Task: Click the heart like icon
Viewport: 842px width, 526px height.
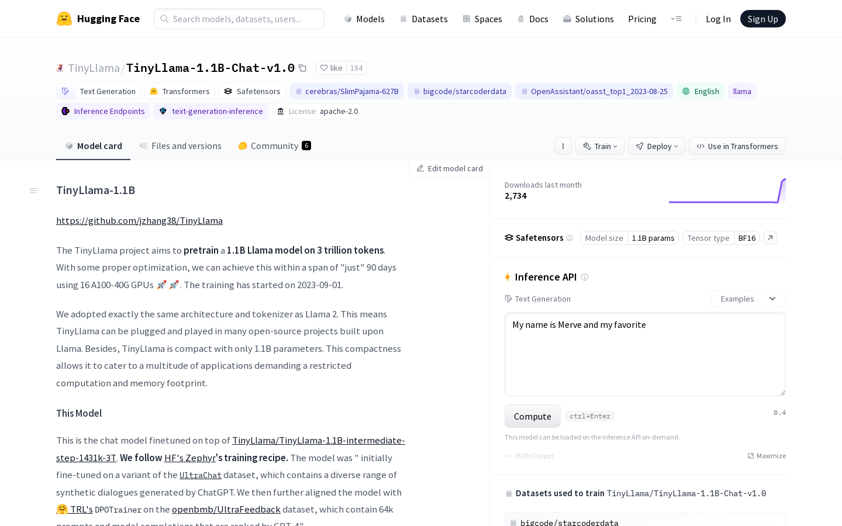Action: pyautogui.click(x=324, y=68)
